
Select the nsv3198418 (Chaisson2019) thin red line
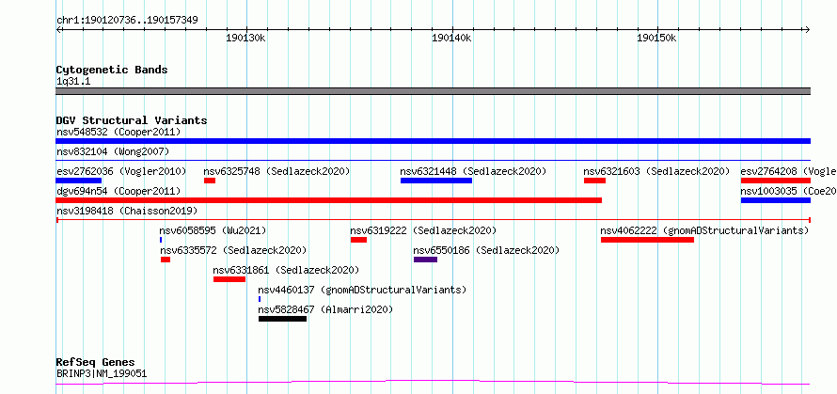point(433,219)
